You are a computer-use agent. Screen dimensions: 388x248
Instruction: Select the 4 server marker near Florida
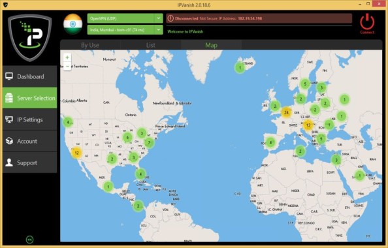point(140,174)
